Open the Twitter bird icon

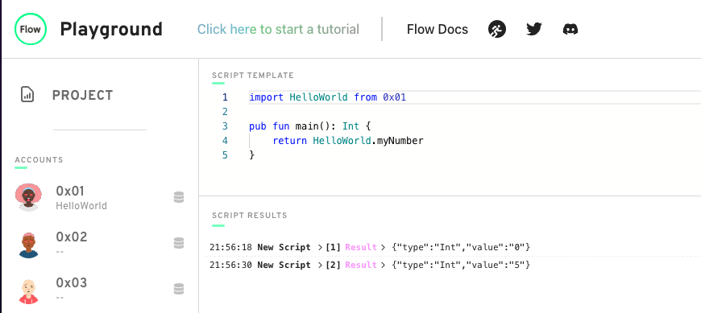click(533, 30)
